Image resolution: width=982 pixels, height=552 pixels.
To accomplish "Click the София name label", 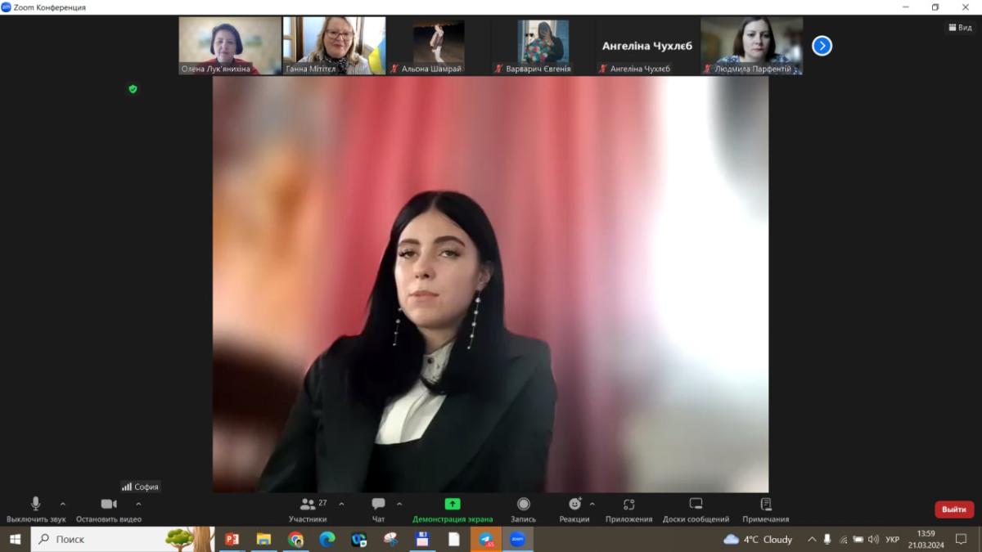I will pos(140,487).
